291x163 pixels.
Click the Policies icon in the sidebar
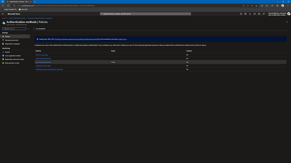[3, 36]
